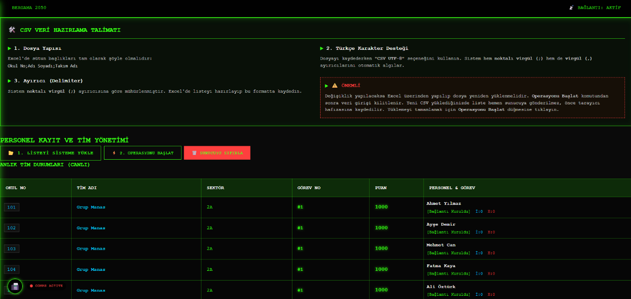This screenshot has height=299, width=631.
Task: Click the satellite icon beside Bağlantı: Aktif
Action: pyautogui.click(x=571, y=7)
